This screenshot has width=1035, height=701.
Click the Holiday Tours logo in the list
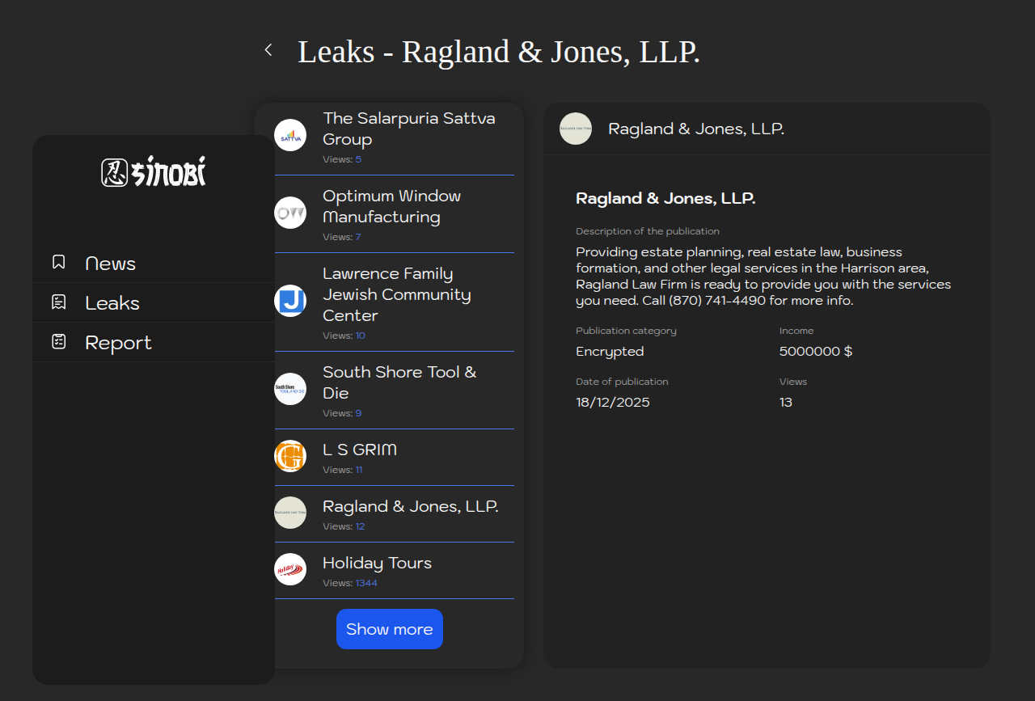(x=290, y=569)
